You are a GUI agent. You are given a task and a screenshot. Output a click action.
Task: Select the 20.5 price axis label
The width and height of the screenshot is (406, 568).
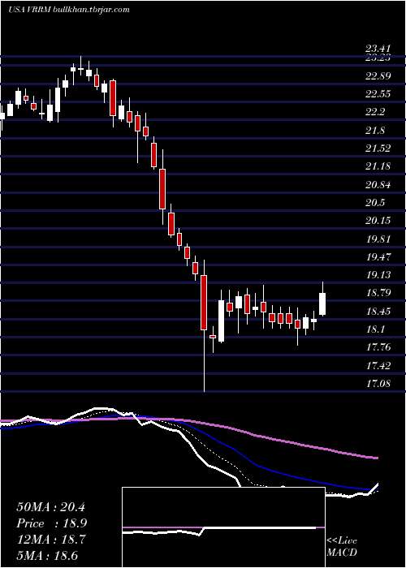coord(375,203)
